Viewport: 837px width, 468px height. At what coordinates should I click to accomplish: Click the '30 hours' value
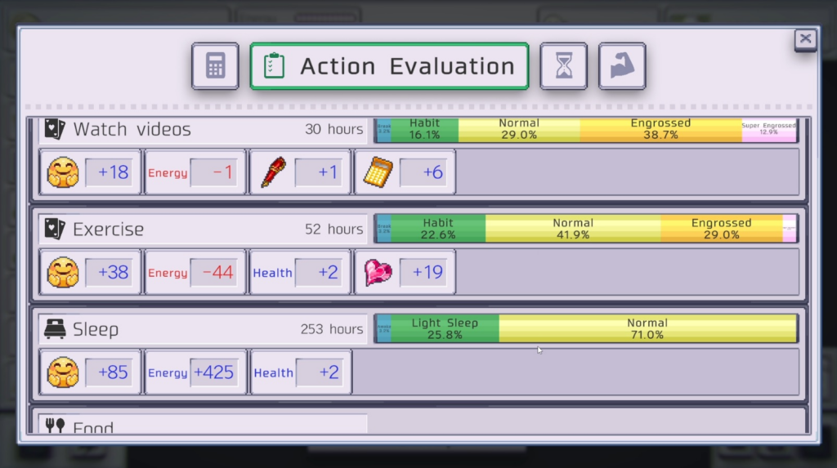point(333,129)
